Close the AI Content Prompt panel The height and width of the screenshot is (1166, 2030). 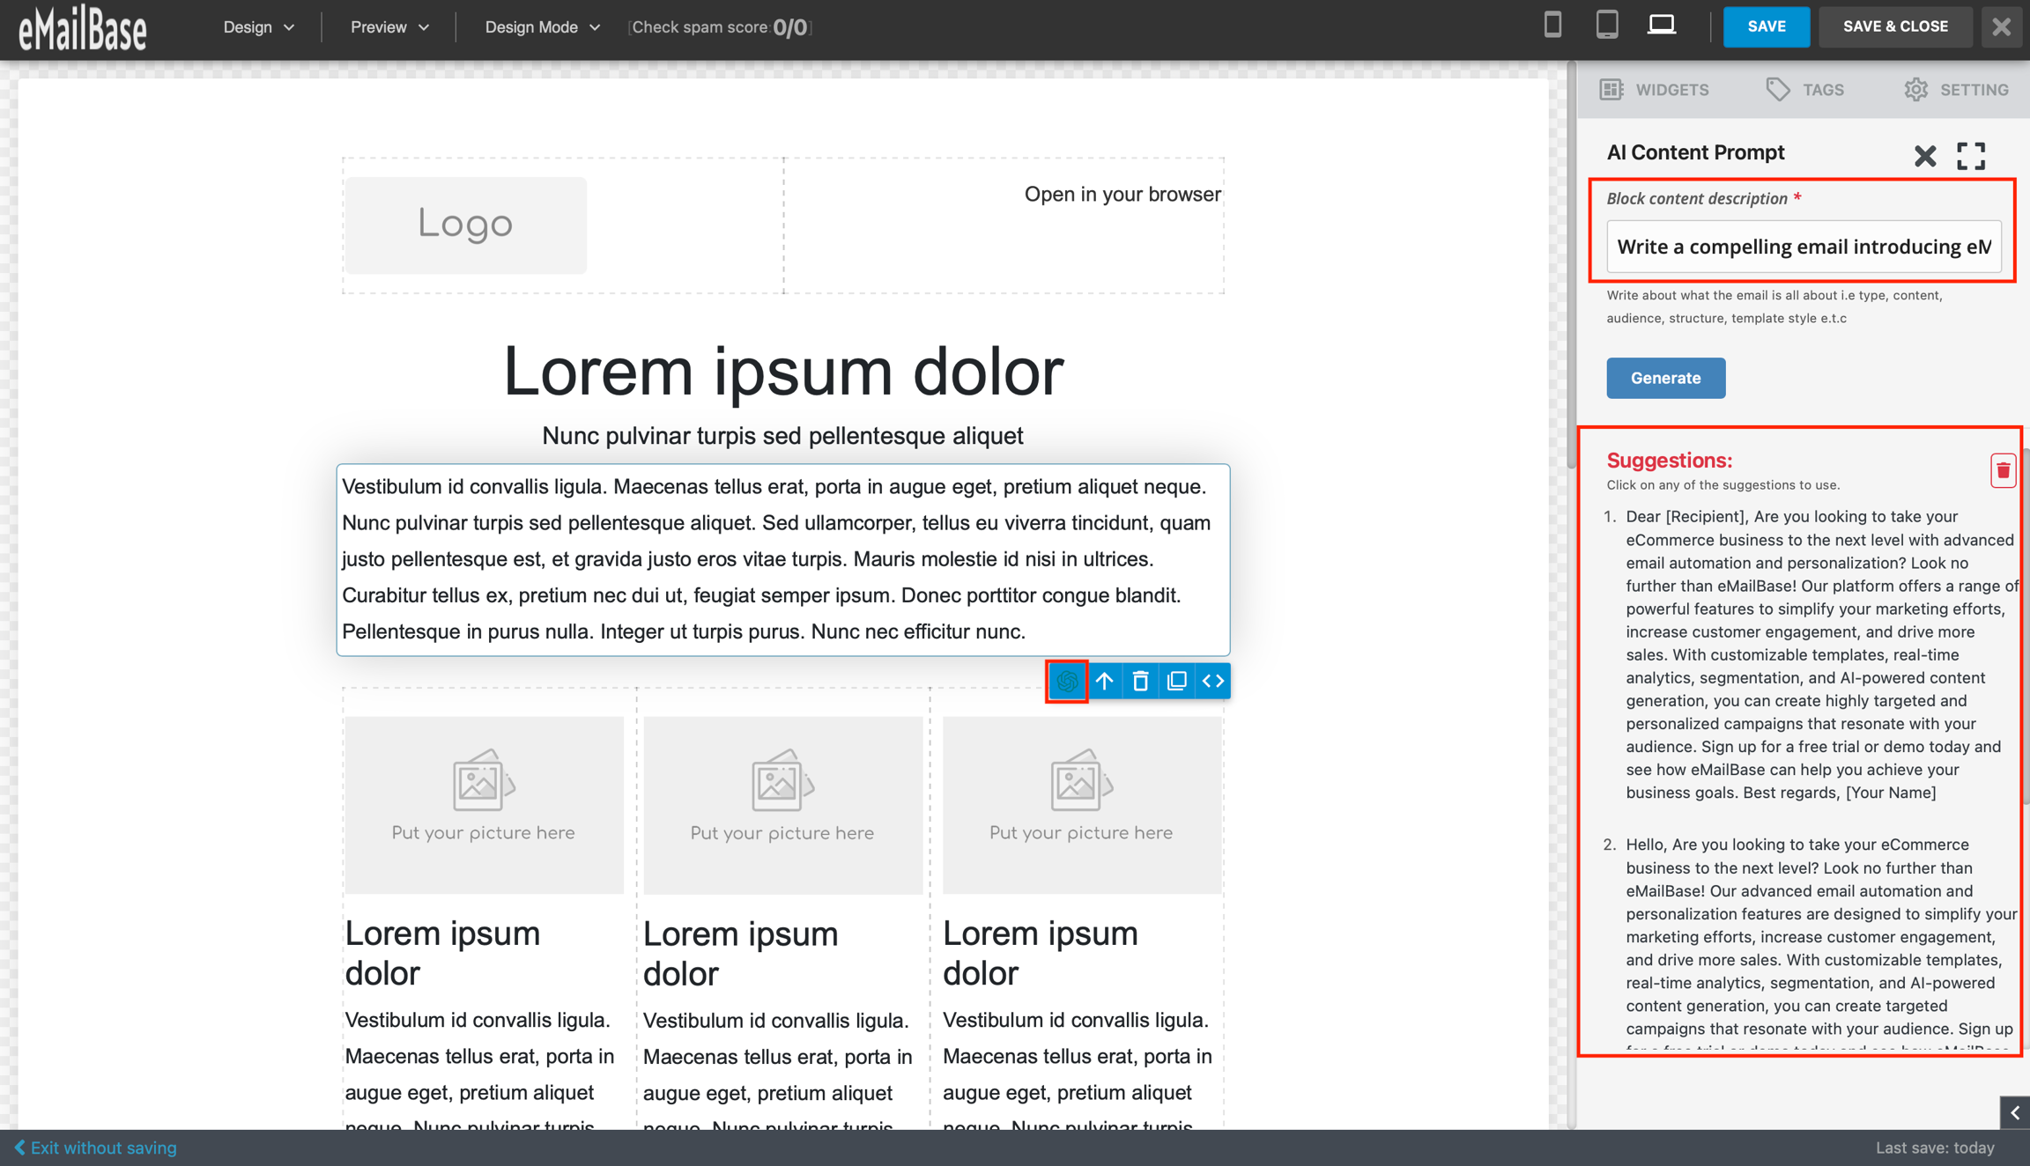1925,156
